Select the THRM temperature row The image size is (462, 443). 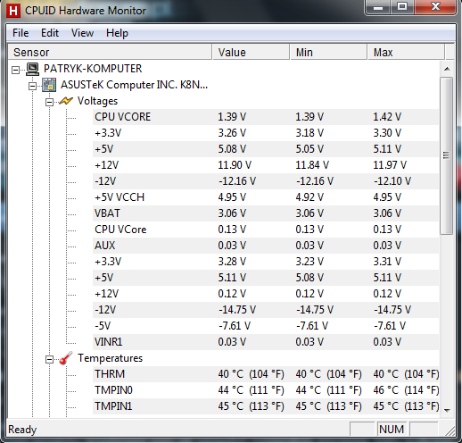pyautogui.click(x=266, y=374)
